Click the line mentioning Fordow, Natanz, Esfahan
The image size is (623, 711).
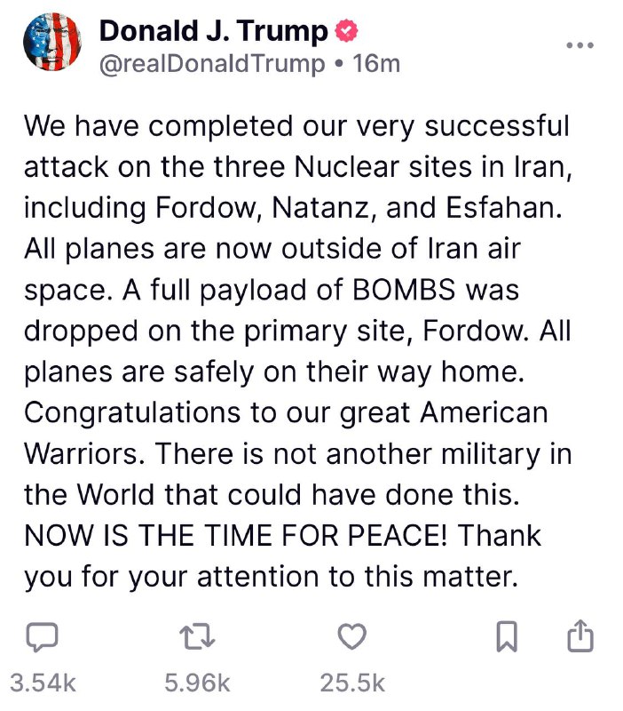[293, 208]
